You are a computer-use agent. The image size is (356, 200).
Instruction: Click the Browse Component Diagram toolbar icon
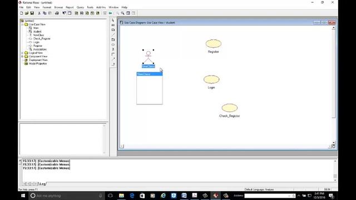click(87, 13)
